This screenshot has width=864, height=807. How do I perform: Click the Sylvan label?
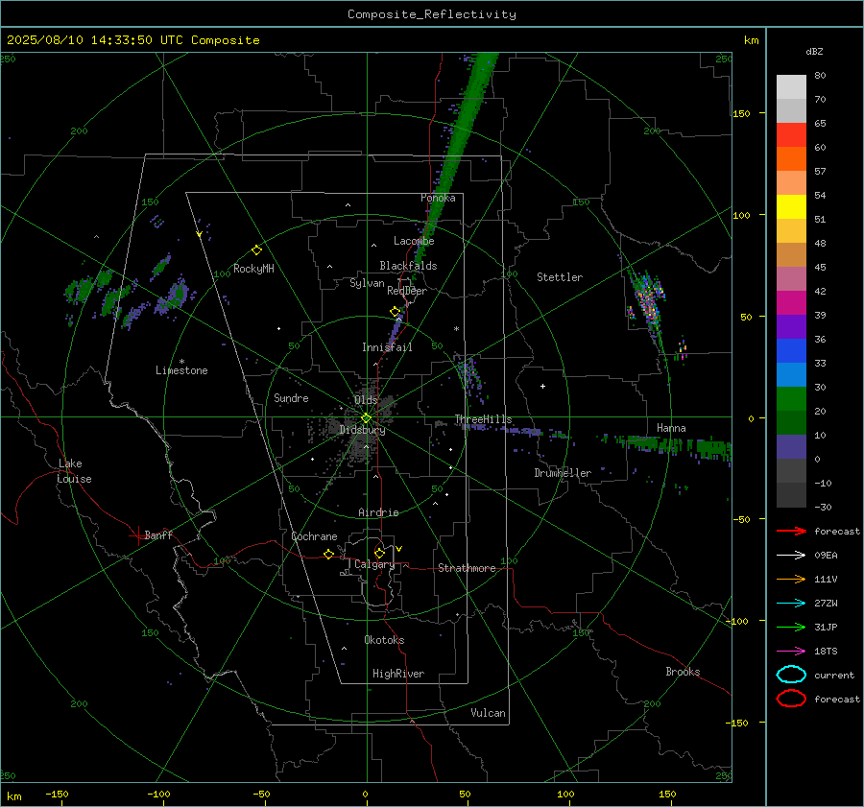[x=367, y=283]
